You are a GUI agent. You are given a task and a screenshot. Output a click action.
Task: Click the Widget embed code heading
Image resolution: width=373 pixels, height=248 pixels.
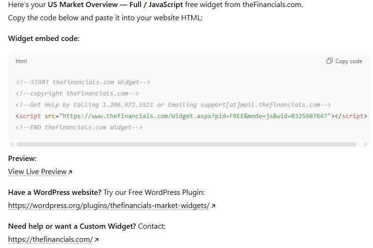44,39
